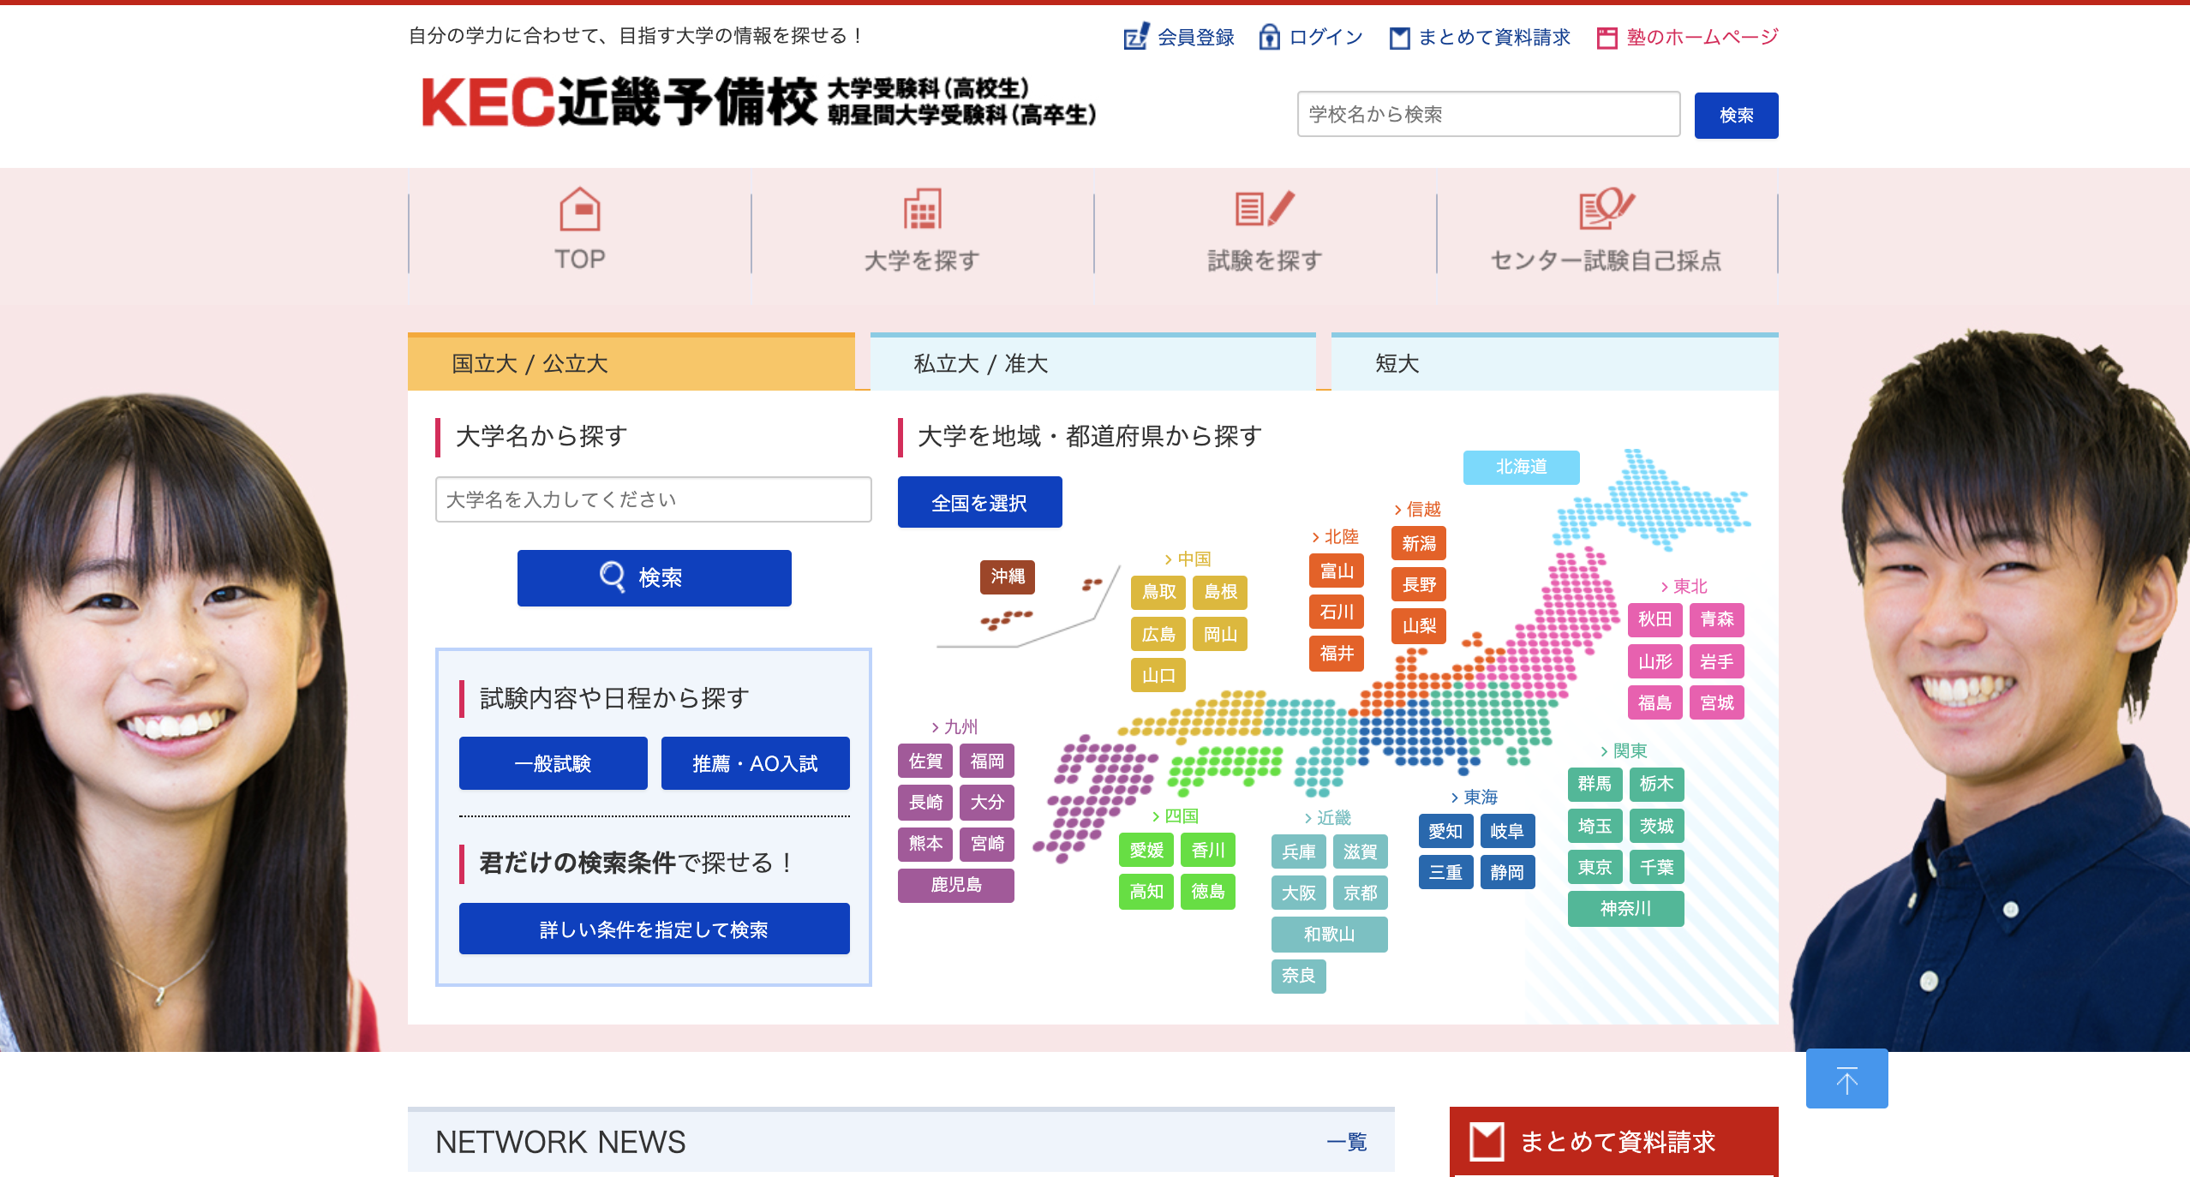The width and height of the screenshot is (2190, 1177).
Task: Click the 全国を選択 button
Action: [x=979, y=503]
